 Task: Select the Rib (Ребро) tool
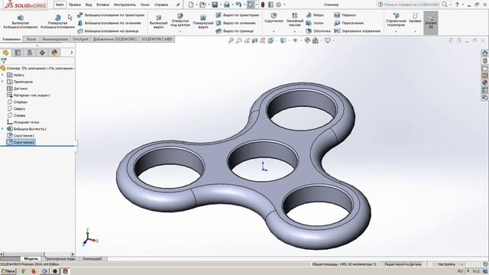click(315, 15)
